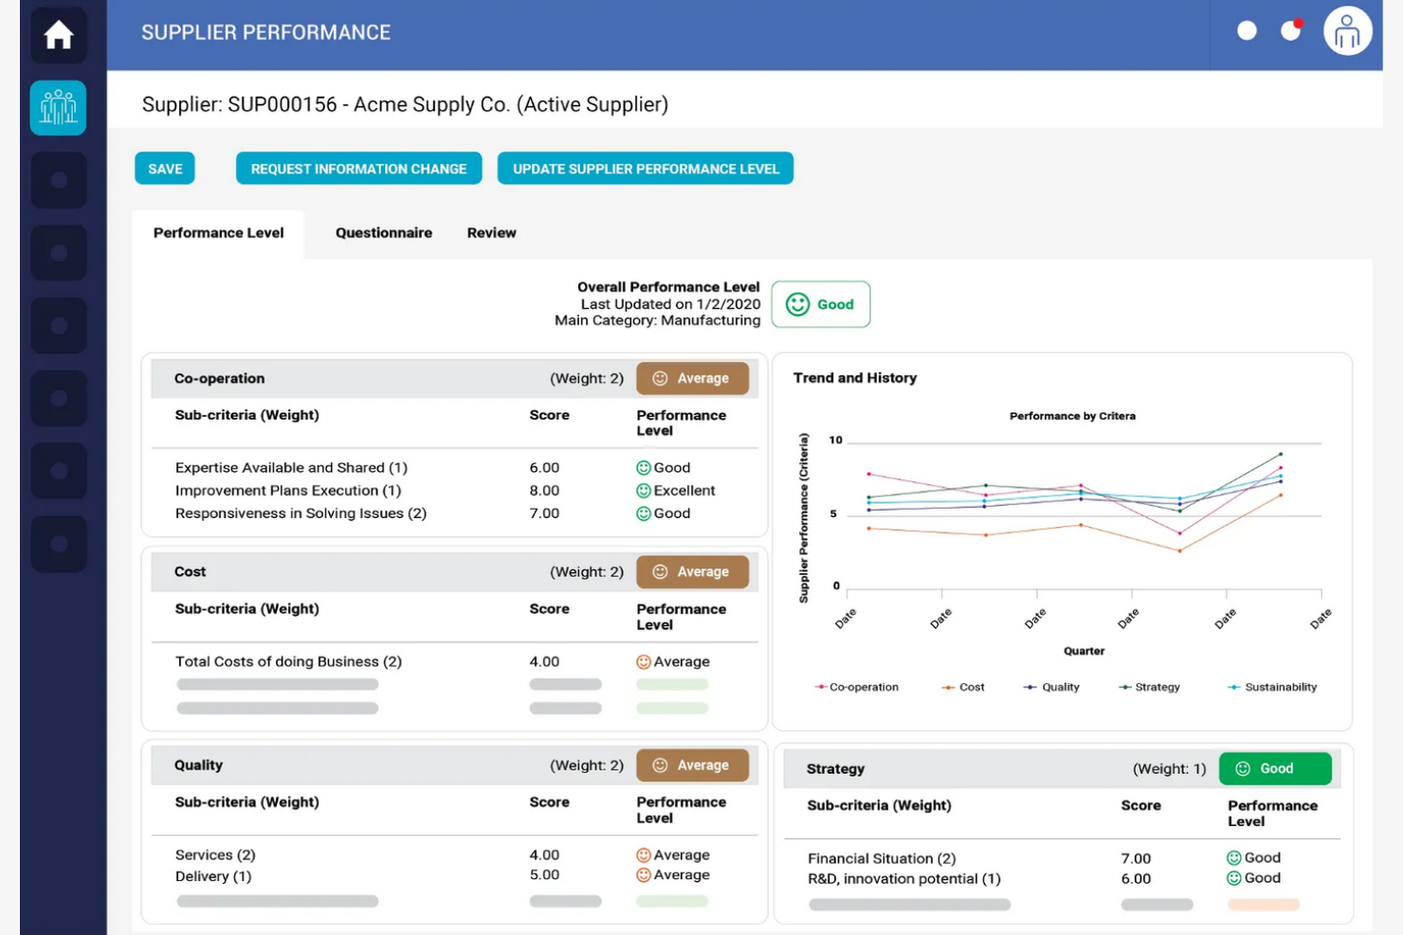1403x935 pixels.
Task: Click a data point on the Strategy trend line
Action: point(1281,455)
